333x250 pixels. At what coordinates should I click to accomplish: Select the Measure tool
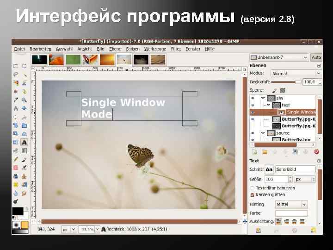(x=16, y=108)
